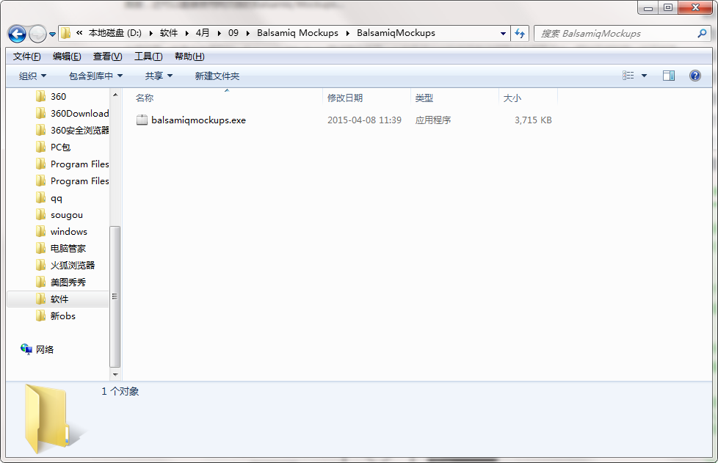Click the sidebar scrollbar up arrow

[115, 95]
